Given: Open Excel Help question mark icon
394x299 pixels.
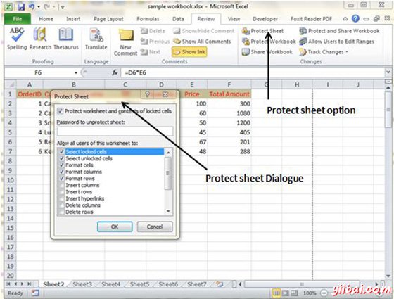Looking at the screenshot, I should (355, 18).
